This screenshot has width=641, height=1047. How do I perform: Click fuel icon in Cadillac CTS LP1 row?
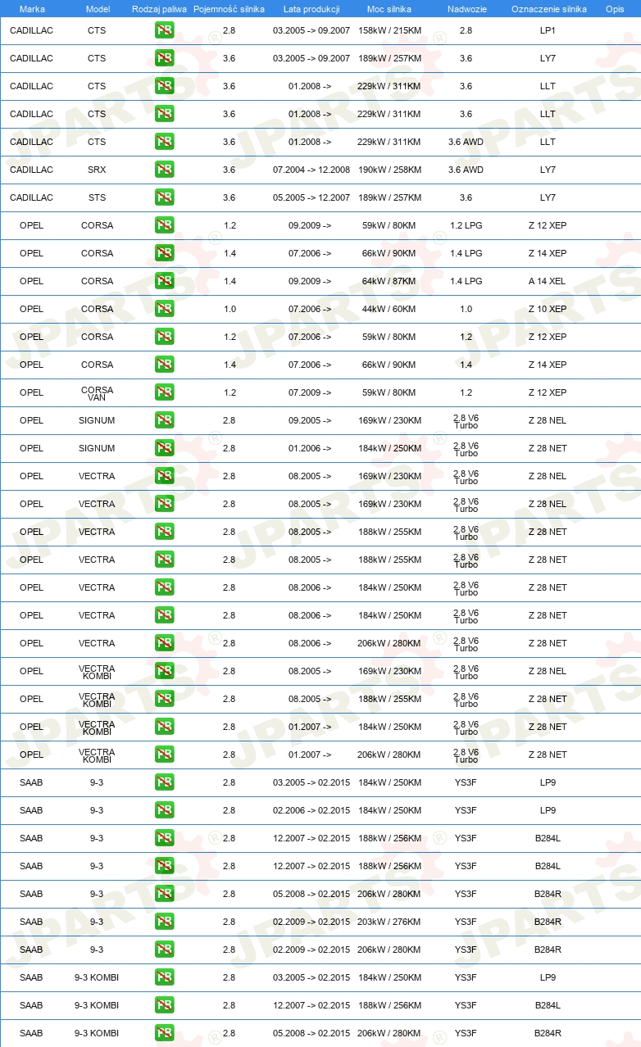[x=164, y=30]
